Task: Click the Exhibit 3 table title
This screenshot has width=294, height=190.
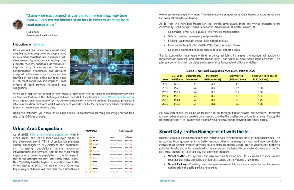Action: pyautogui.click(x=220, y=71)
